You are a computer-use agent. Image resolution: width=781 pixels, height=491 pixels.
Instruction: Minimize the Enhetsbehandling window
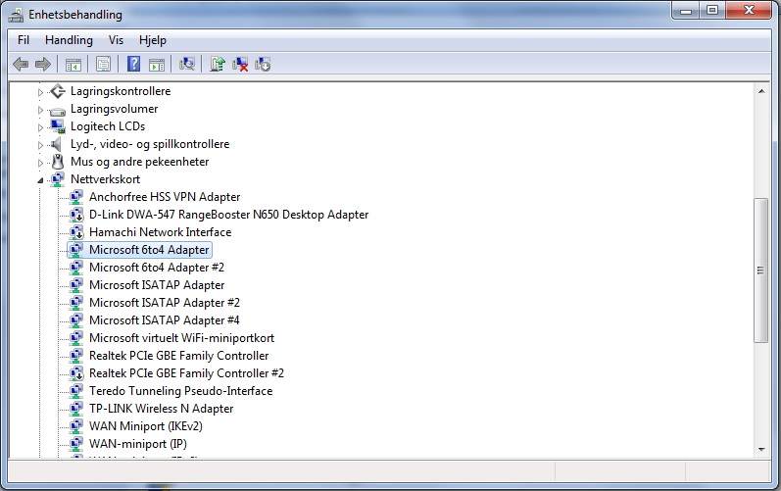click(686, 11)
